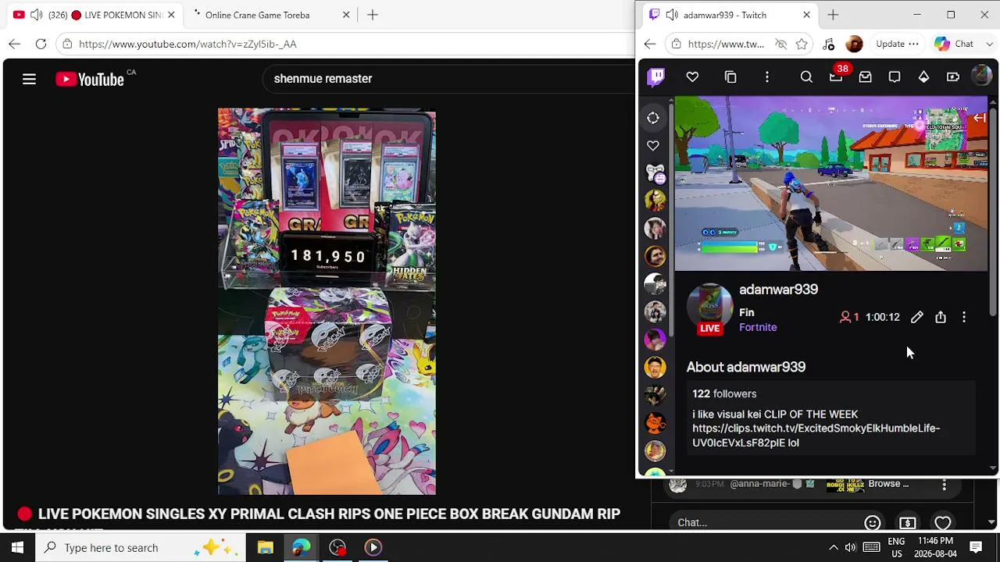
Task: Open Twitch top bar three-dot menu
Action: tap(767, 77)
